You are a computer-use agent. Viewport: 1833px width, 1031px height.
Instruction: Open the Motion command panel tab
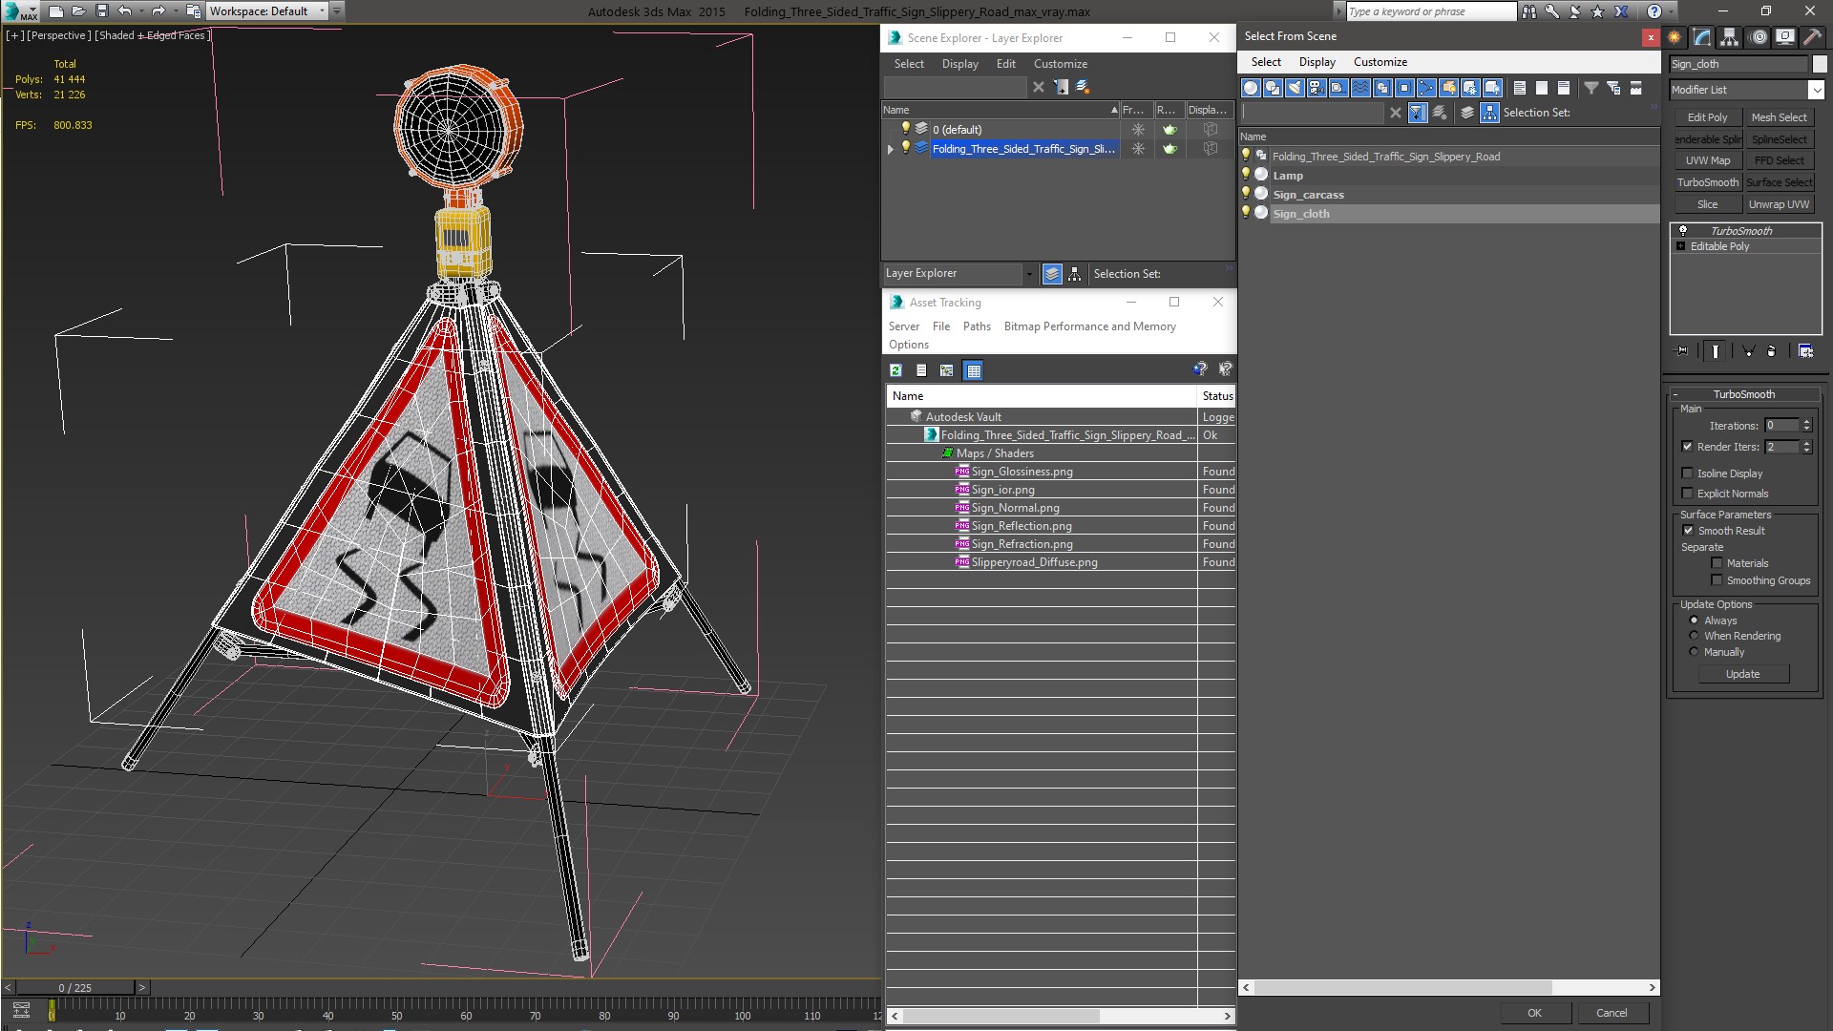(1759, 37)
